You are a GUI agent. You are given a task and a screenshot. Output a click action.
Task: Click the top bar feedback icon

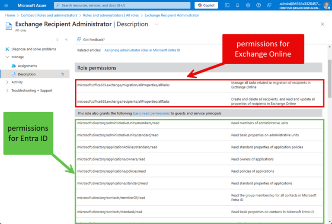click(x=269, y=5)
